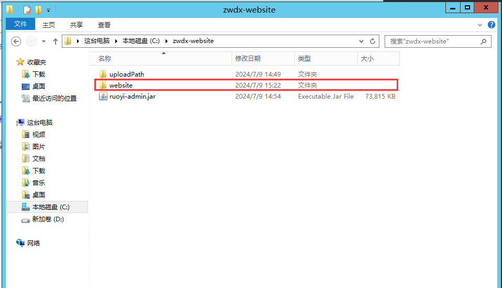Screen dimensions: 502x288
Task: Click 本地磁盘 (C:) in the address bar
Action: pyautogui.click(x=141, y=41)
